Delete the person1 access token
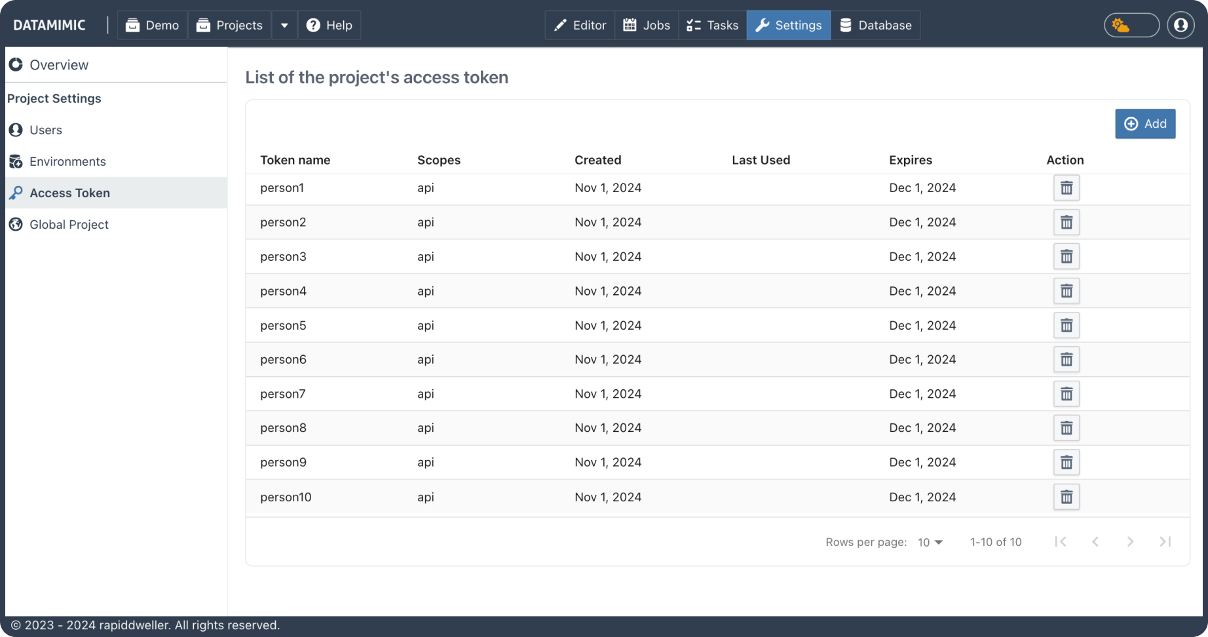 coord(1066,188)
